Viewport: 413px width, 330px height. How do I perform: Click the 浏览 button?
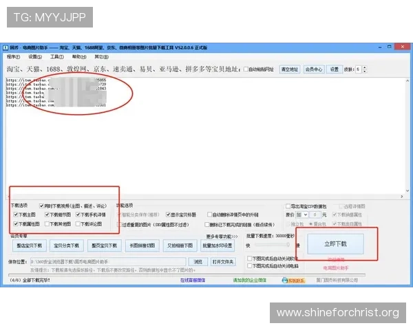click(x=198, y=262)
